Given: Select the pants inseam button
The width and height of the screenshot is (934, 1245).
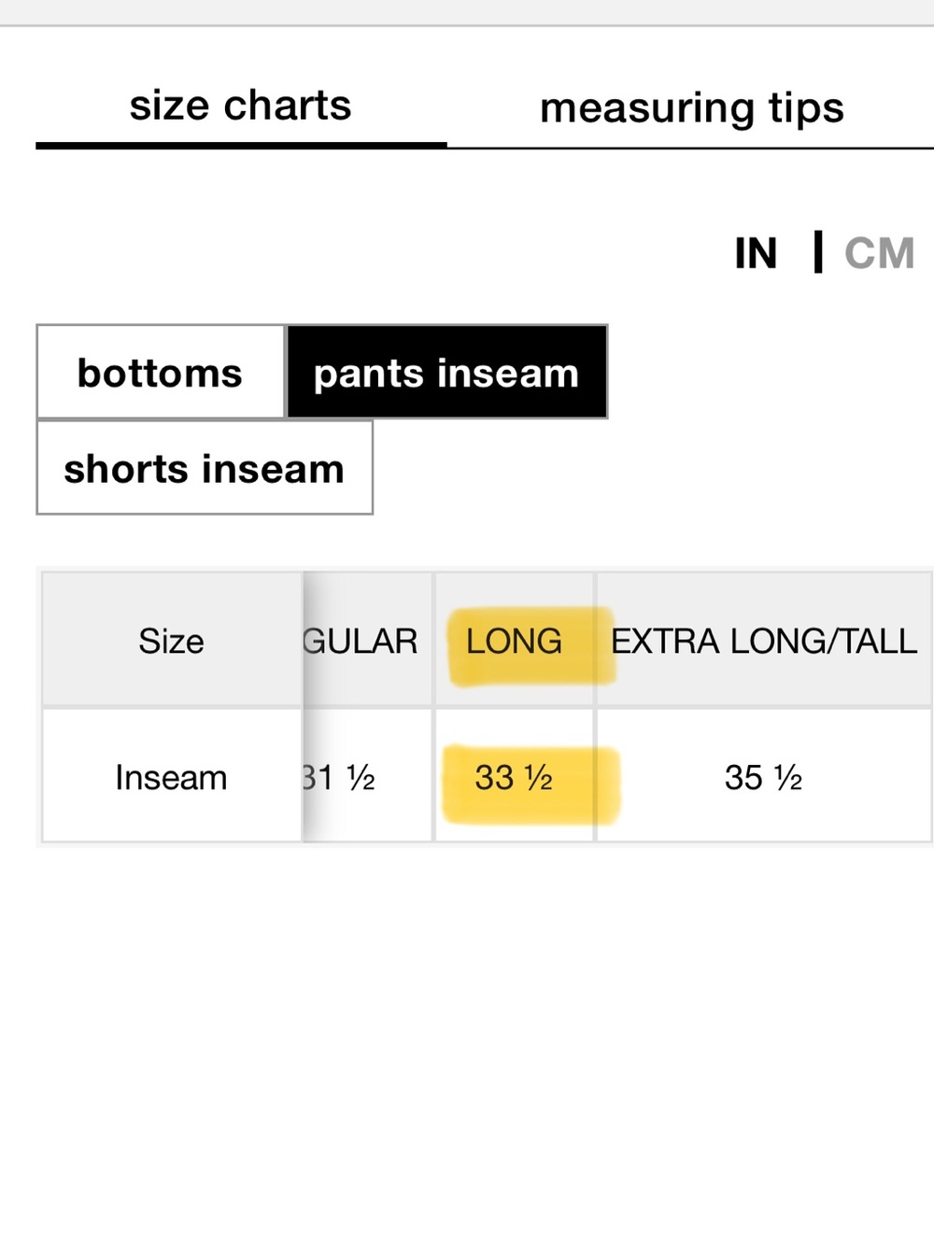Looking at the screenshot, I should 446,372.
